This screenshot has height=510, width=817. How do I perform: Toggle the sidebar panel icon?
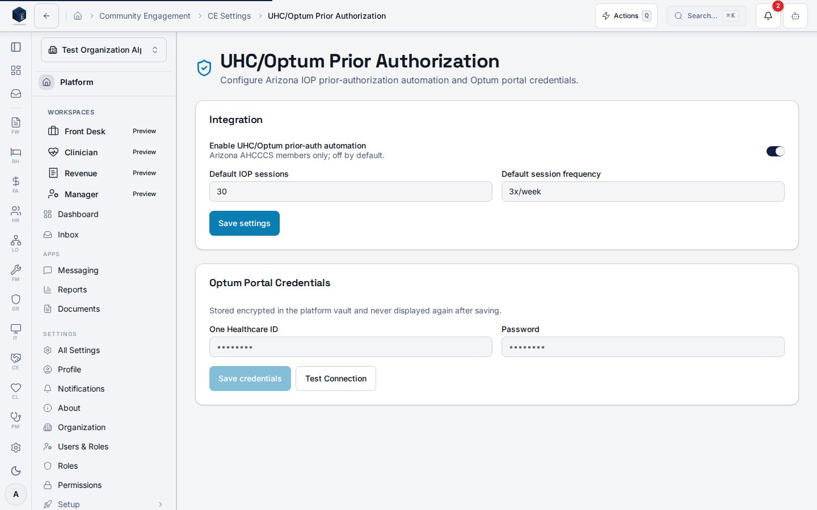[16, 47]
